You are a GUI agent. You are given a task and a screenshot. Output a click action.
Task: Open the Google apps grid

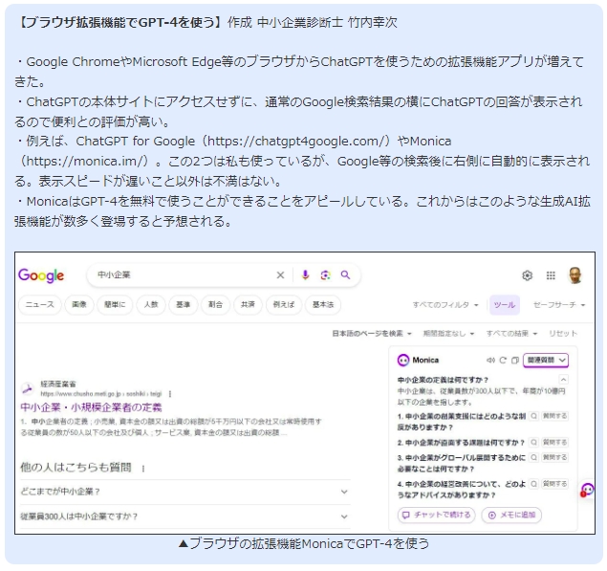tap(551, 275)
